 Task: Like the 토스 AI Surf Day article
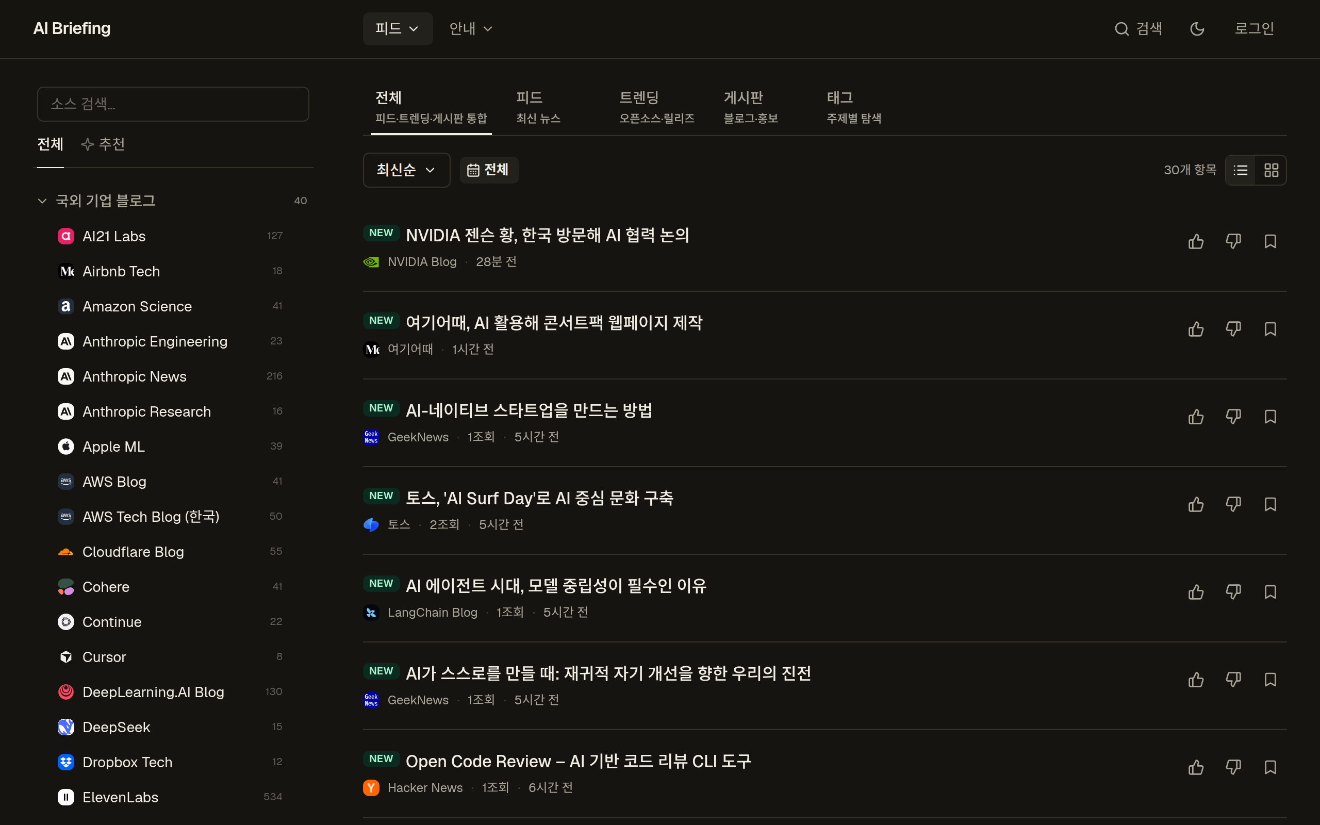(x=1196, y=504)
